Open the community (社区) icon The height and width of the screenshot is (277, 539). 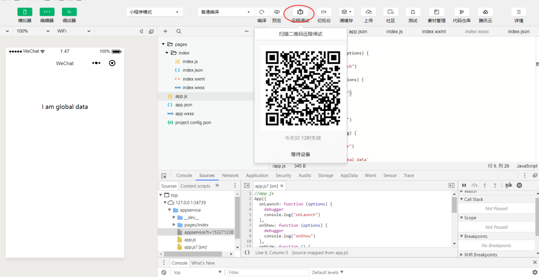[x=390, y=12]
